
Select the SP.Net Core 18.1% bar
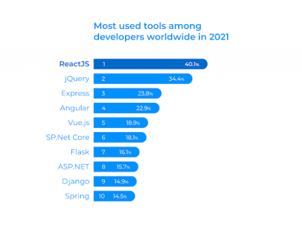click(x=120, y=138)
